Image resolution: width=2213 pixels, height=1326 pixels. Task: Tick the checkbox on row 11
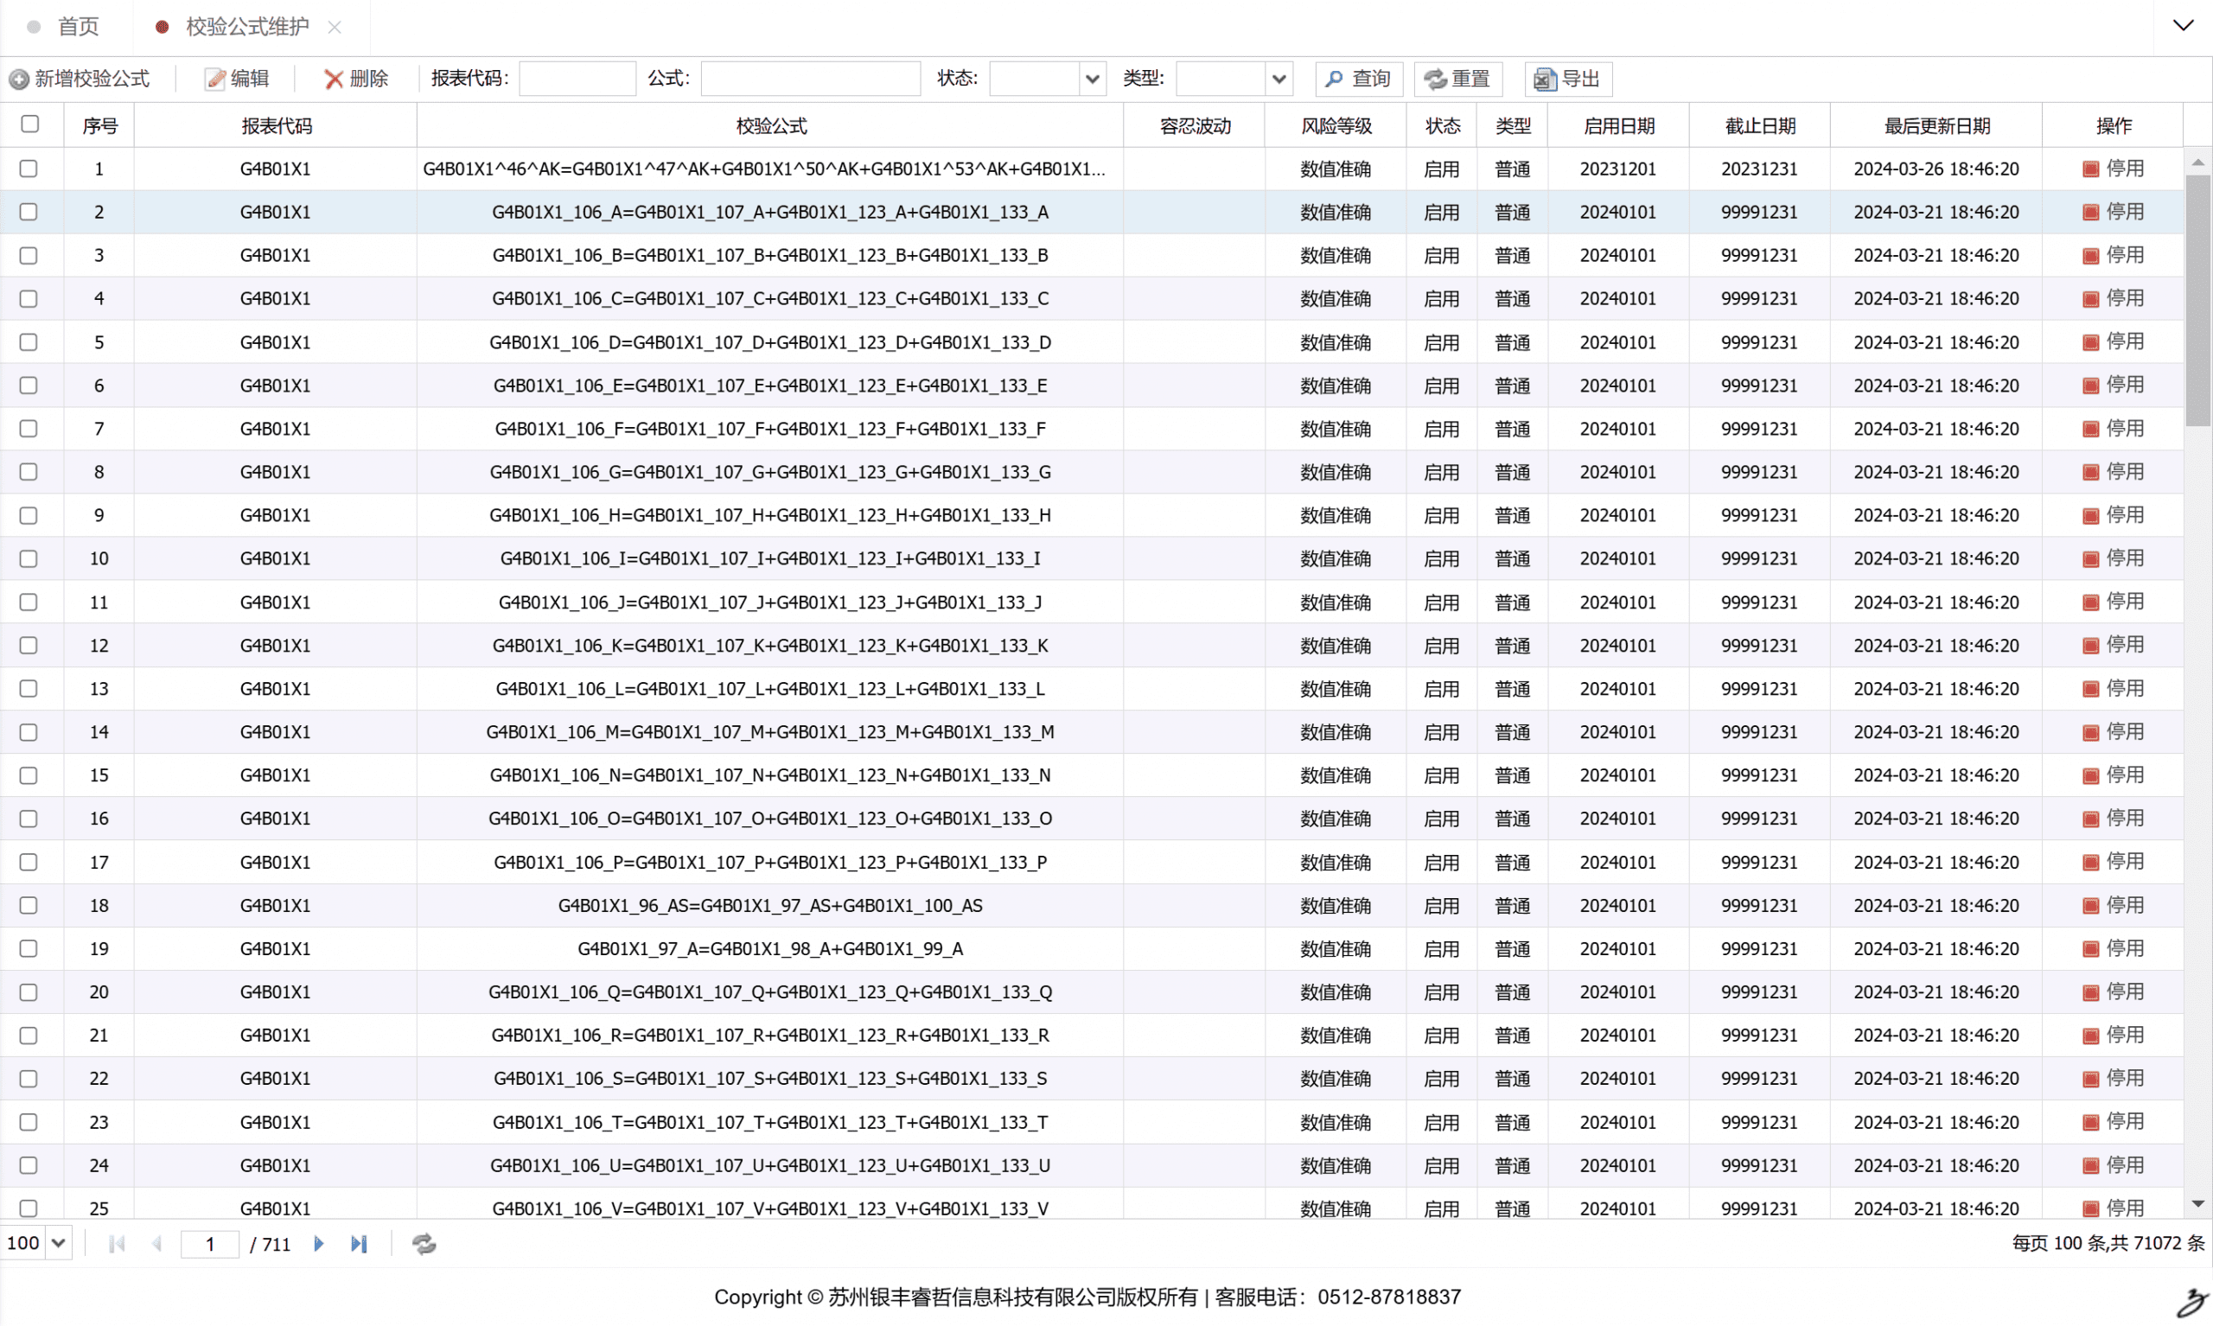click(x=29, y=602)
